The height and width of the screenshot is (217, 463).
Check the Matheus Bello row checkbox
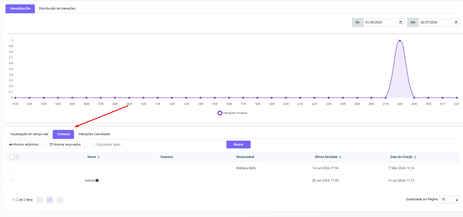[11, 168]
